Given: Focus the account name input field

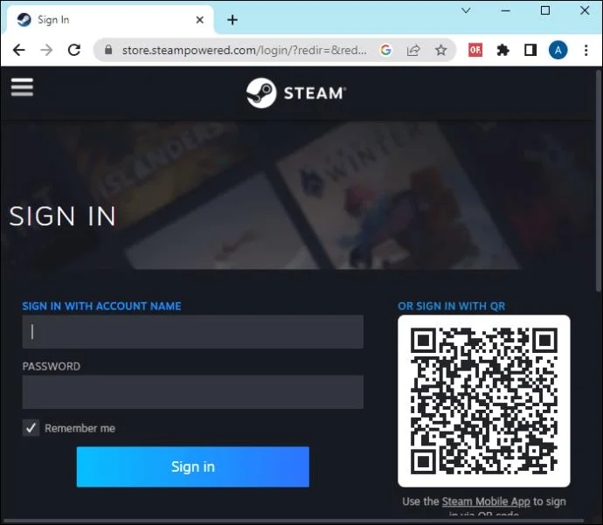Looking at the screenshot, I should pos(192,332).
